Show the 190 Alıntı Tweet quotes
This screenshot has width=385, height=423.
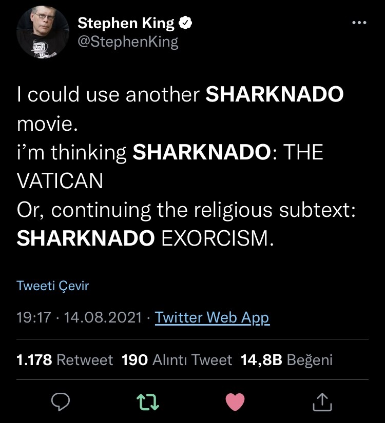(x=177, y=360)
